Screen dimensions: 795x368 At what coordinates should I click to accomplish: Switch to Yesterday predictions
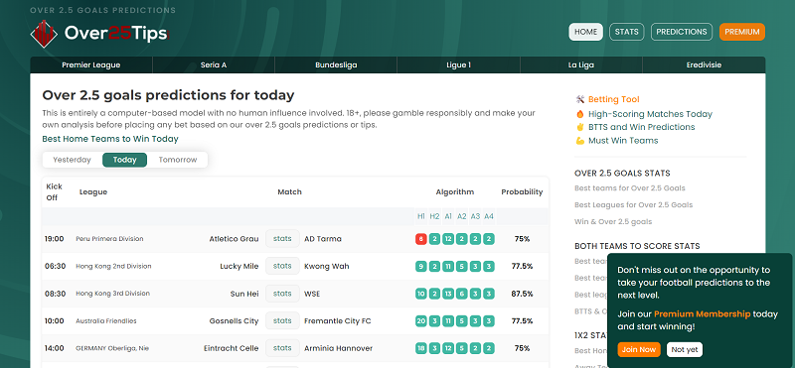(x=72, y=160)
